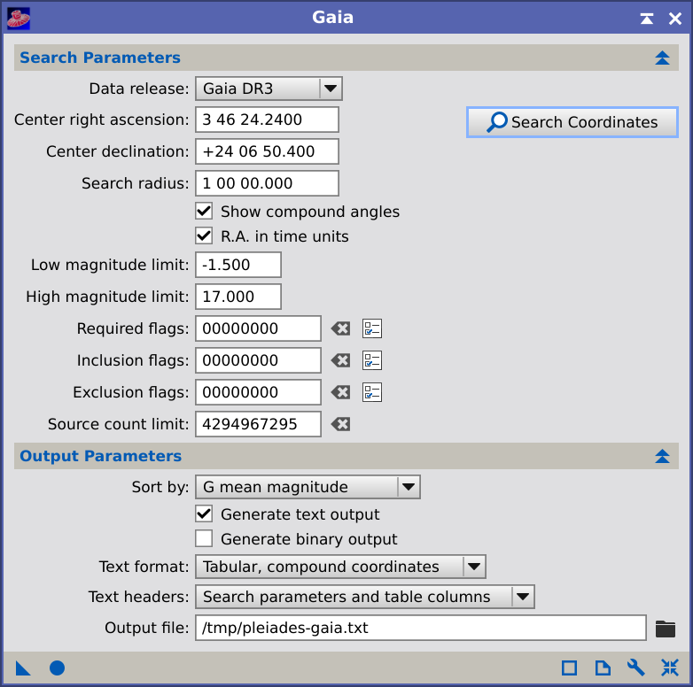Collapse the Output Parameters section
693x687 pixels.
662,456
